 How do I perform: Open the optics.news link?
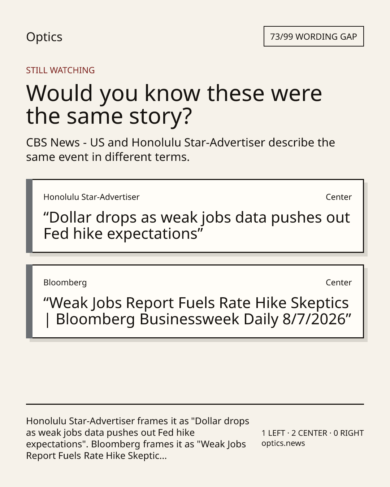[x=283, y=443]
